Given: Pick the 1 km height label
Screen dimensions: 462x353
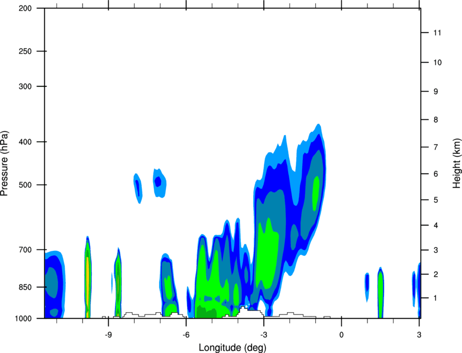Looking at the screenshot, I should [435, 298].
